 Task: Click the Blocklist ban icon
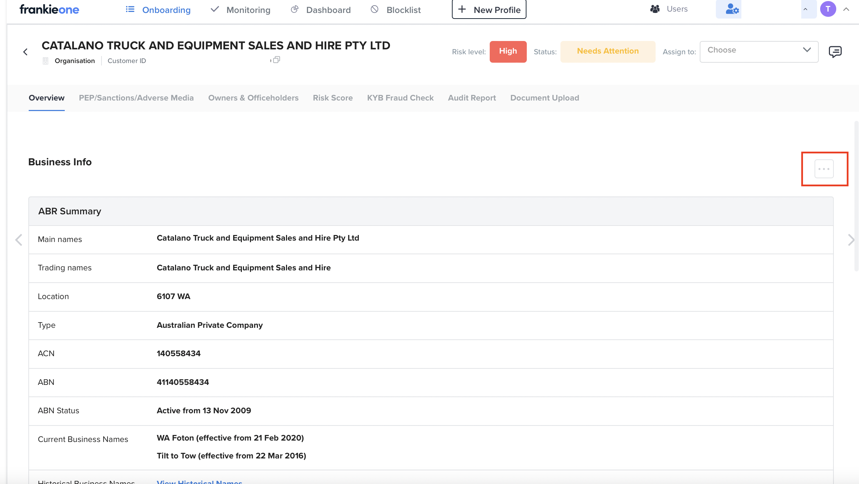point(375,9)
